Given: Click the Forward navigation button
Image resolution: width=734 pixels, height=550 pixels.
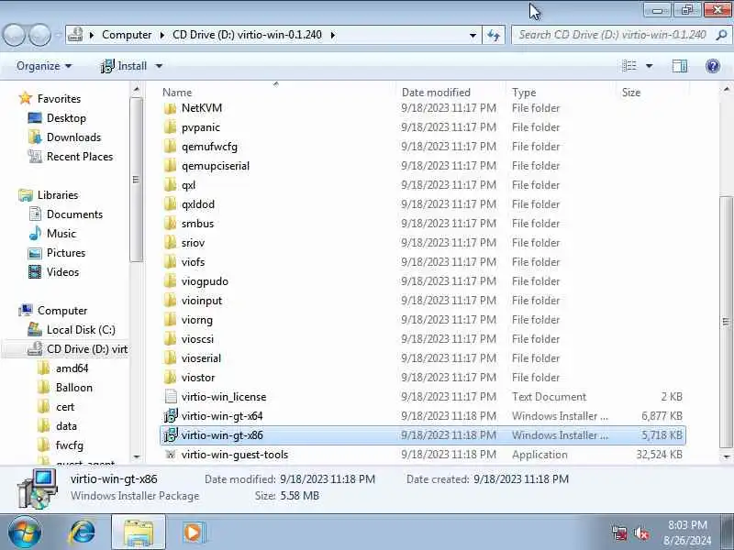Looking at the screenshot, I should tap(39, 35).
